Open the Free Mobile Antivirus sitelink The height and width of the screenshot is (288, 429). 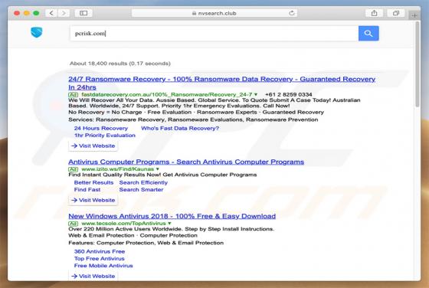click(x=103, y=266)
